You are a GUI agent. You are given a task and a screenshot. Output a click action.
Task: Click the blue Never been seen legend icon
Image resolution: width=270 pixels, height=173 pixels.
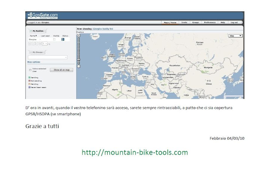[29, 87]
